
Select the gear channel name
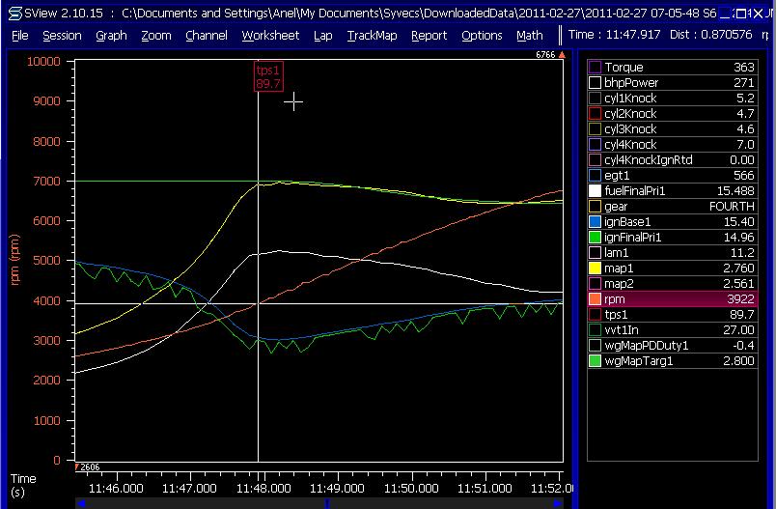[616, 207]
